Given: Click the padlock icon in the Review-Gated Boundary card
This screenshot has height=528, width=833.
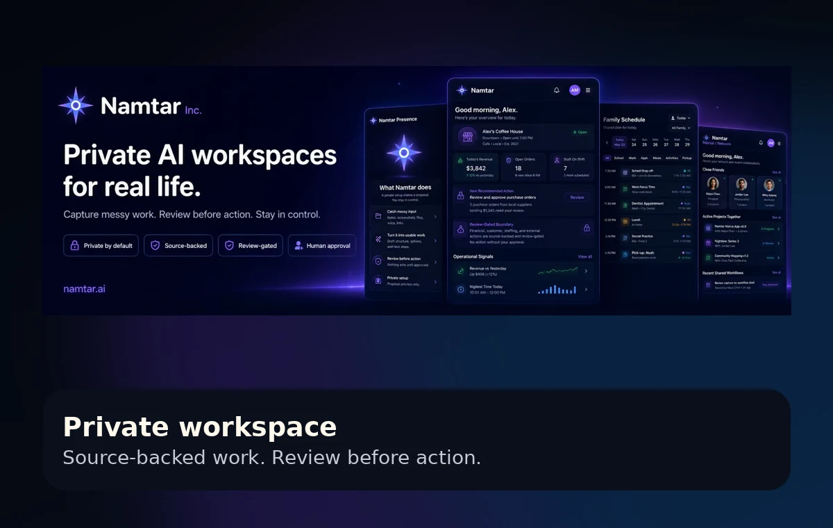Looking at the screenshot, I should click(x=587, y=228).
